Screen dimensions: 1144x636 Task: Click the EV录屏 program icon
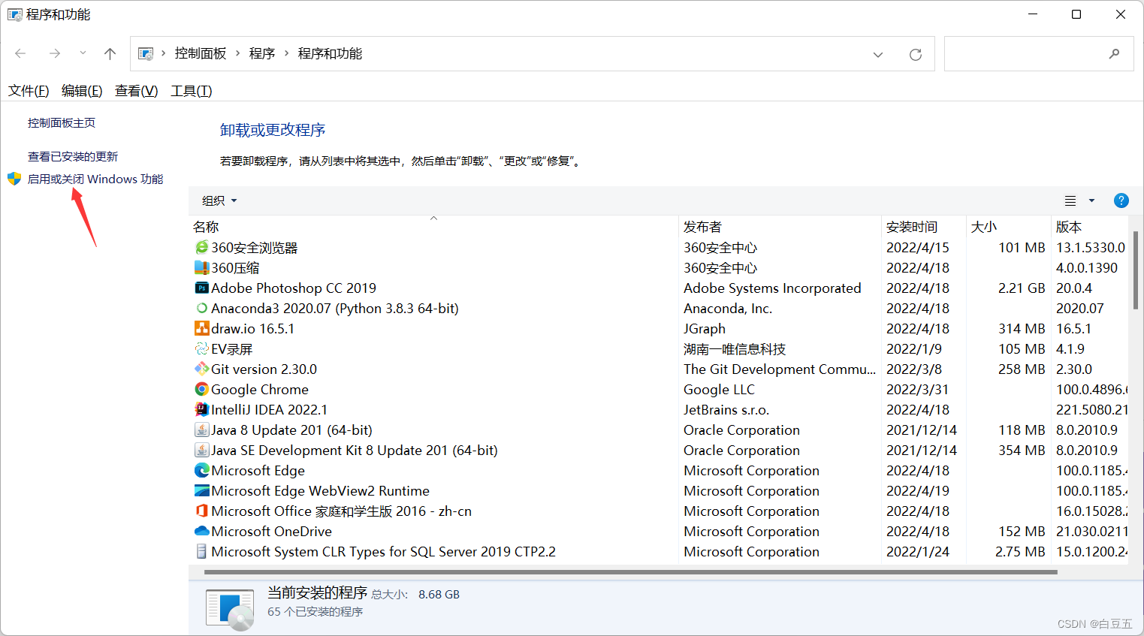[x=201, y=348]
